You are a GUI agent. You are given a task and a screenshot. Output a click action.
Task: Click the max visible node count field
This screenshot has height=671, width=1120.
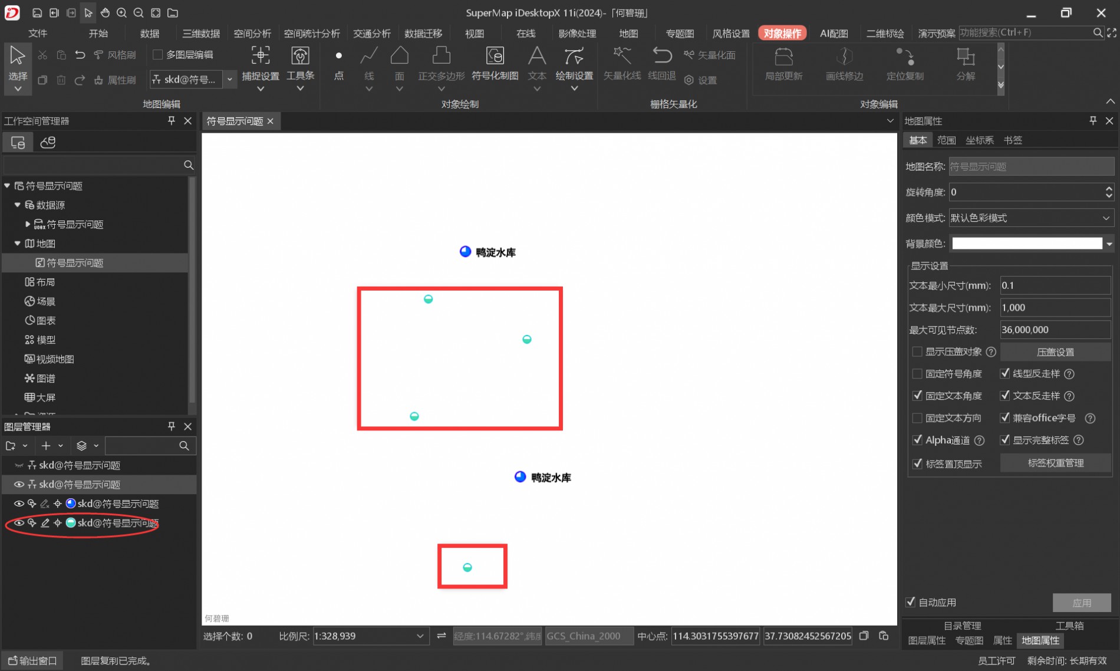(1055, 330)
